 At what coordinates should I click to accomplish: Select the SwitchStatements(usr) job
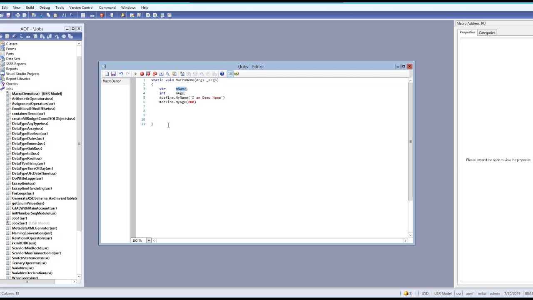(30, 258)
